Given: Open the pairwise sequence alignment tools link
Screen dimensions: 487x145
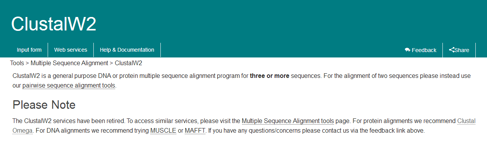Looking at the screenshot, I should 69,86.
